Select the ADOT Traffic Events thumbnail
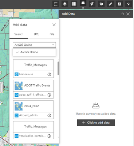Screen dimensions: 134x146 tap(19, 86)
